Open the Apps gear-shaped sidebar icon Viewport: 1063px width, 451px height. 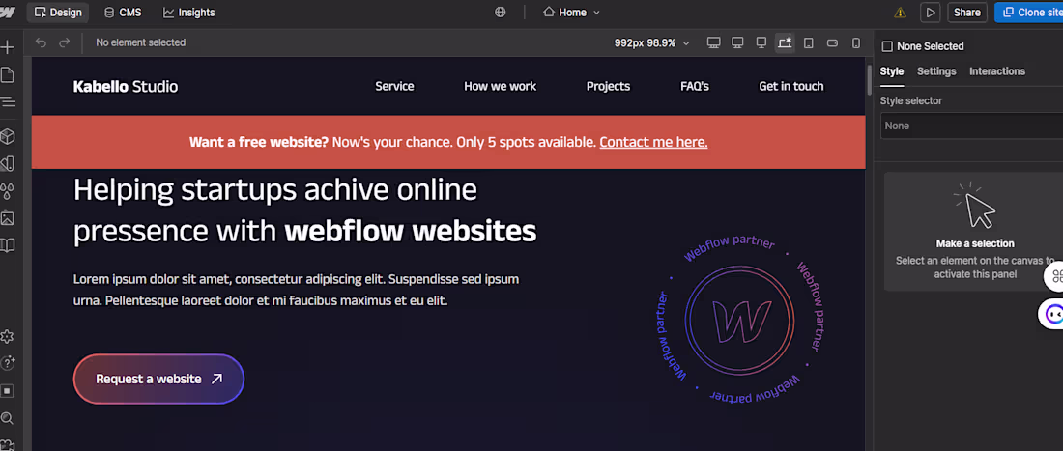(7, 336)
